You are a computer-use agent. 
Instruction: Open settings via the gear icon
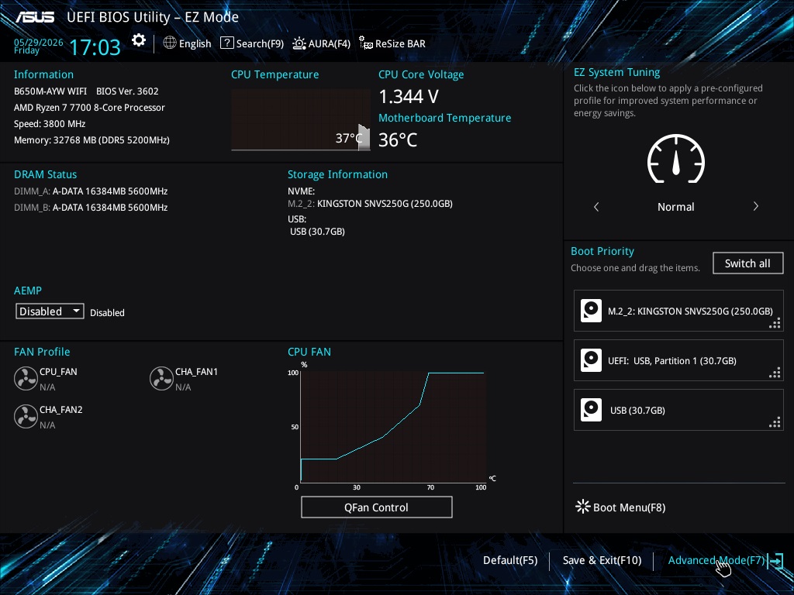pyautogui.click(x=139, y=40)
